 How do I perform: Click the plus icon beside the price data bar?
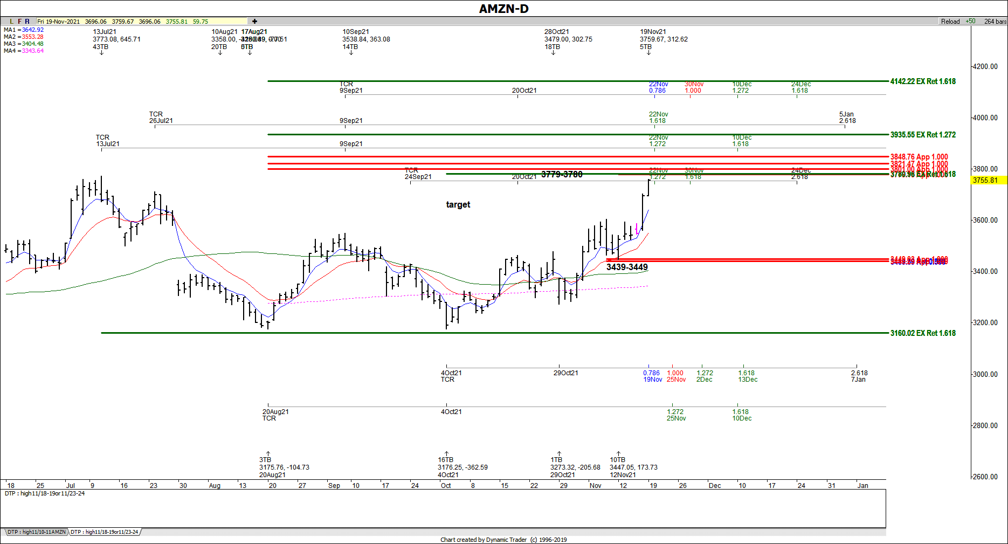pyautogui.click(x=254, y=22)
